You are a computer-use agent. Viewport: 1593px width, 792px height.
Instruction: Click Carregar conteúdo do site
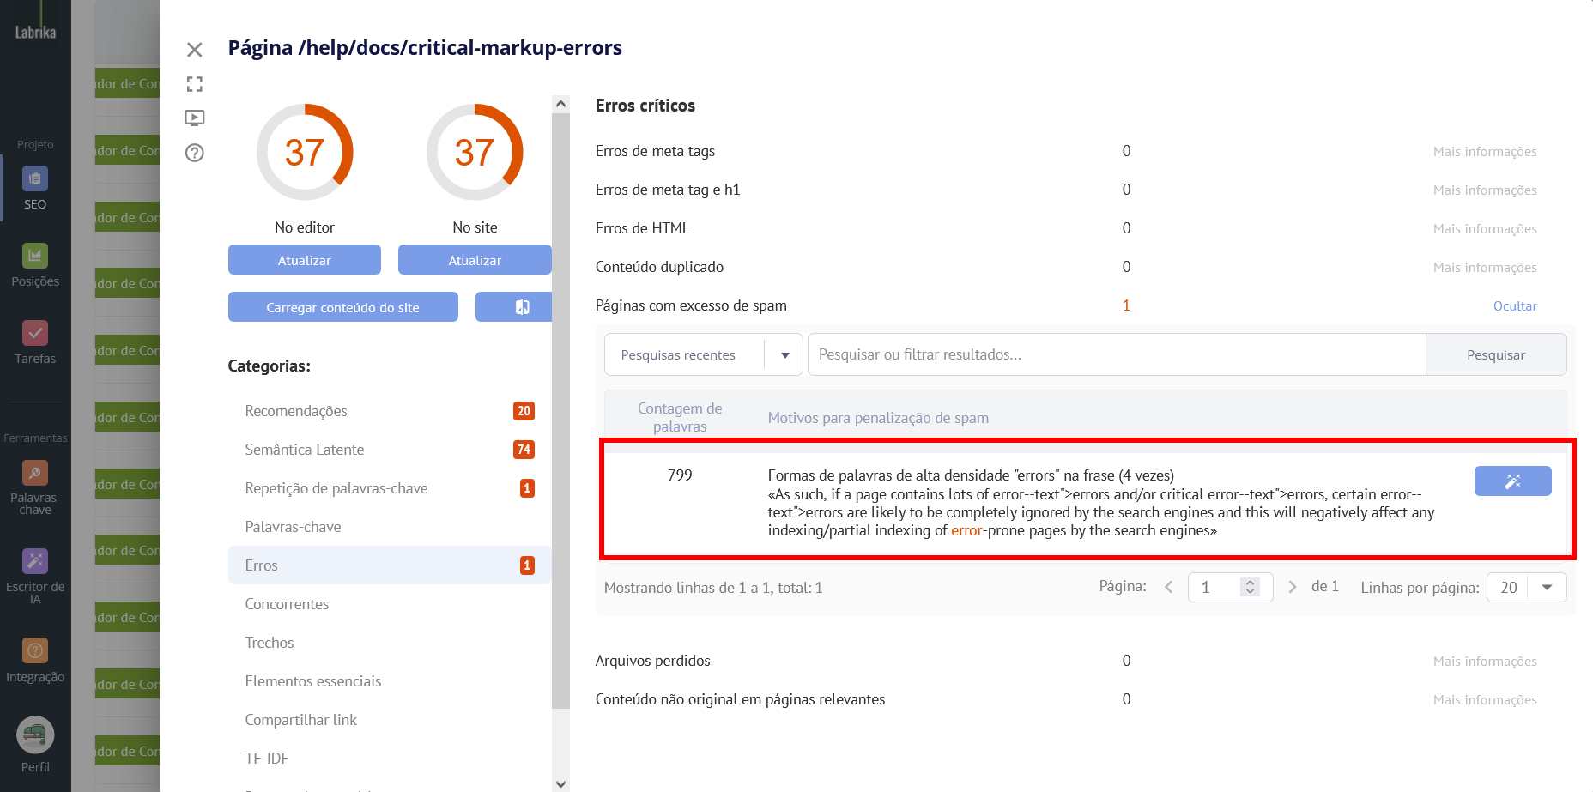(x=342, y=307)
